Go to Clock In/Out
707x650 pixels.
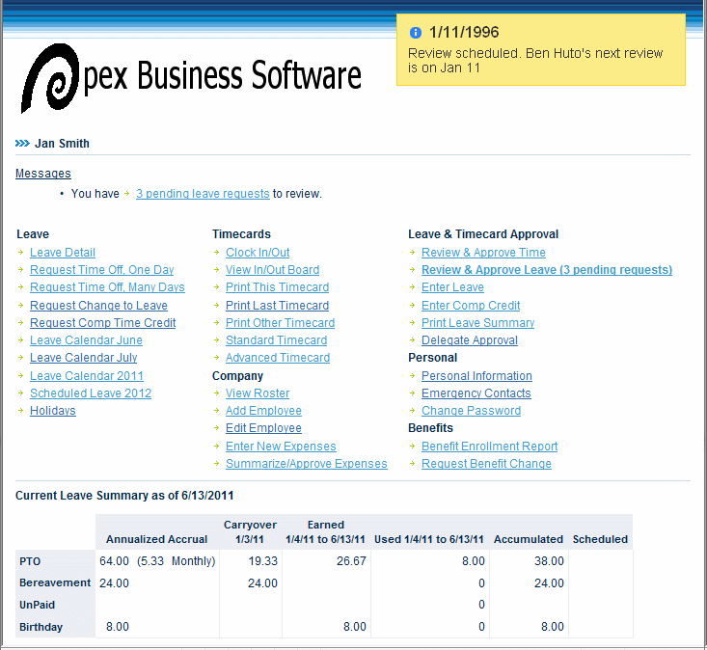(258, 253)
